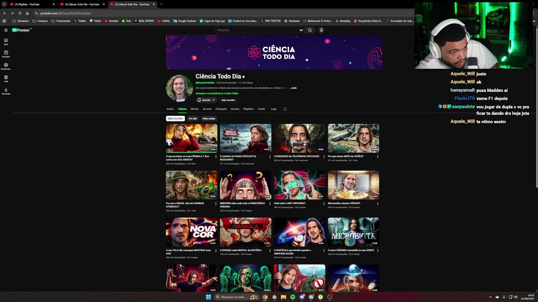Screen dimensions: 538x302
Task: Open the Playlists channel tab
Action: click(x=248, y=109)
